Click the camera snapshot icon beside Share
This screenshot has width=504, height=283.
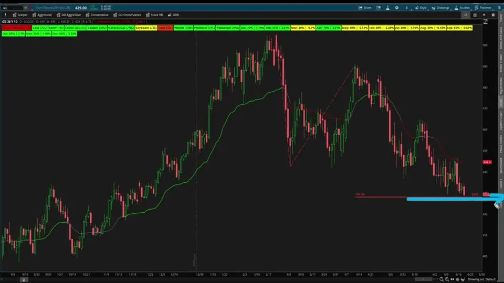[379, 8]
